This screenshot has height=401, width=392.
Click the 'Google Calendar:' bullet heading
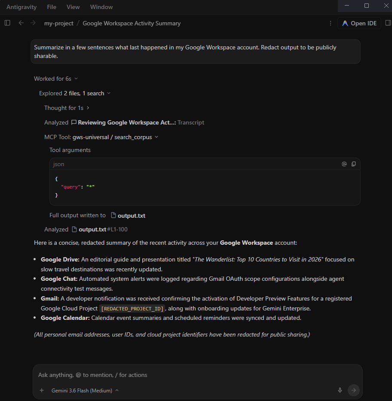[x=65, y=318]
